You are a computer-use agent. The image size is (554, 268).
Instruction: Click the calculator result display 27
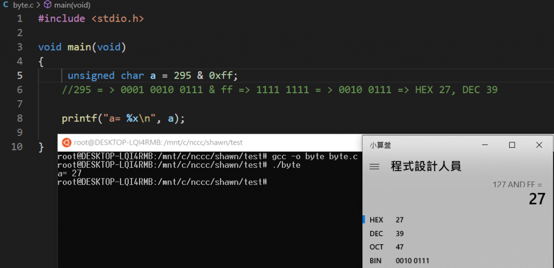tap(537, 199)
